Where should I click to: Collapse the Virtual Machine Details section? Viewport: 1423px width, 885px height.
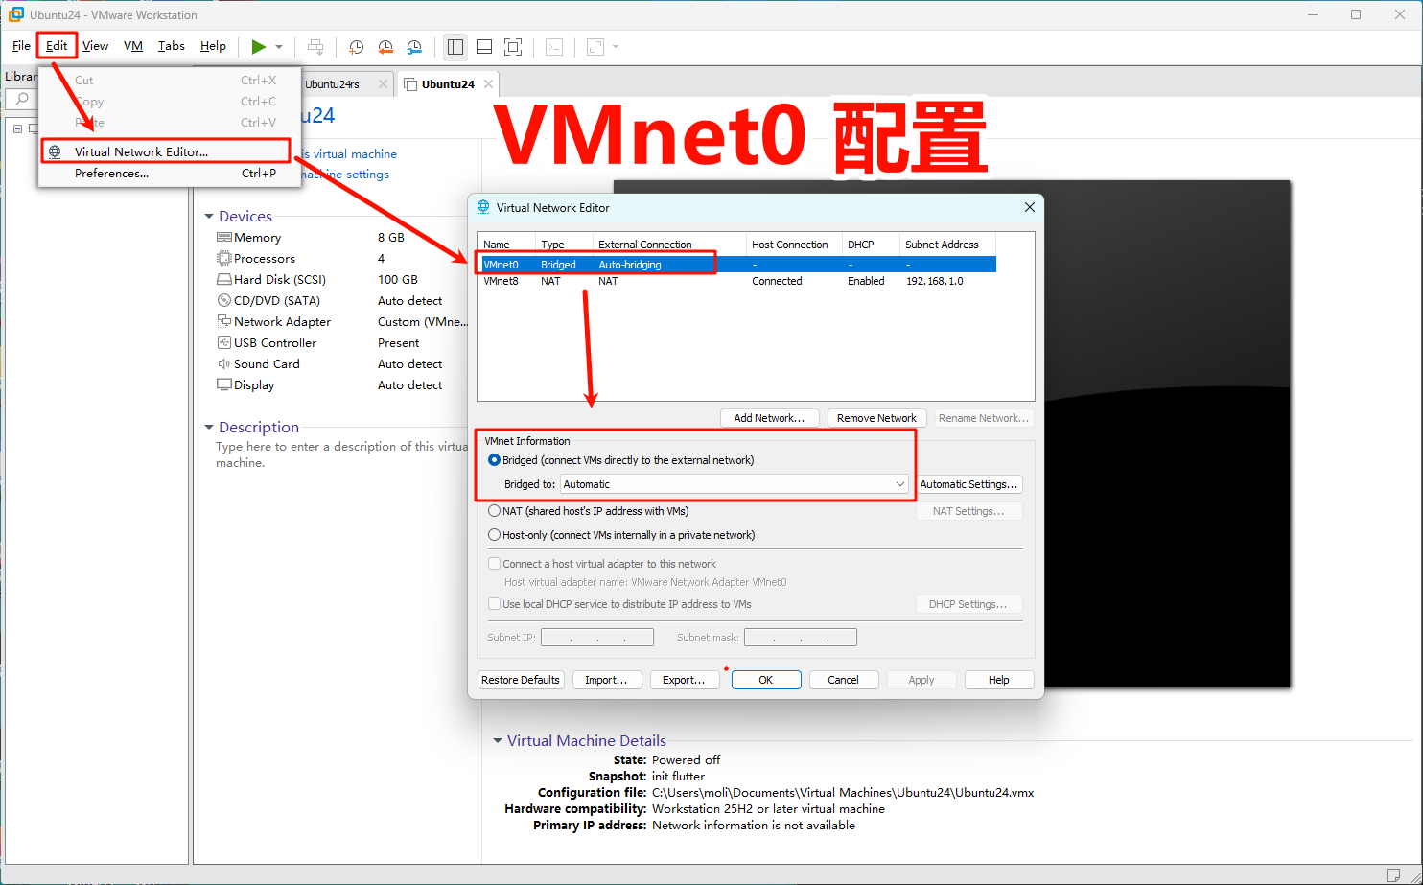(498, 741)
